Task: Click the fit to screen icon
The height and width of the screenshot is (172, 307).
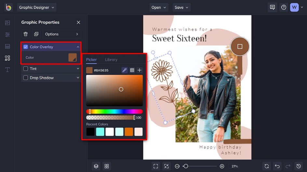Action: tap(156, 166)
